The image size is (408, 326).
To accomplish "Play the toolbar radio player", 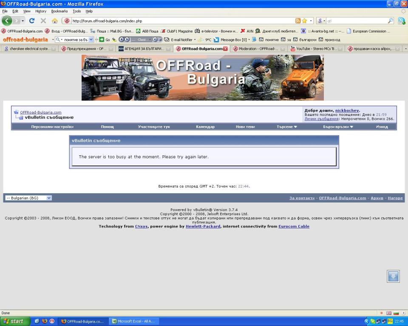I will tap(127, 39).
